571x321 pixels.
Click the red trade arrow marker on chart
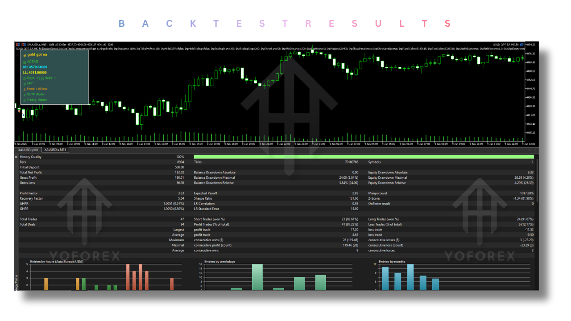pyautogui.click(x=19, y=111)
